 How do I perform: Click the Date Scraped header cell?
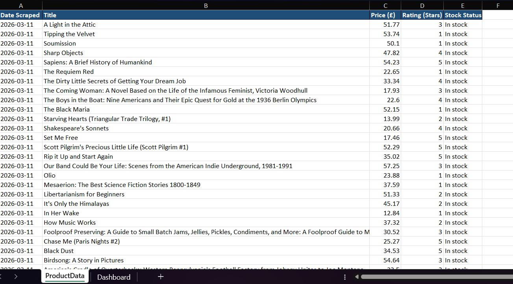click(21, 15)
